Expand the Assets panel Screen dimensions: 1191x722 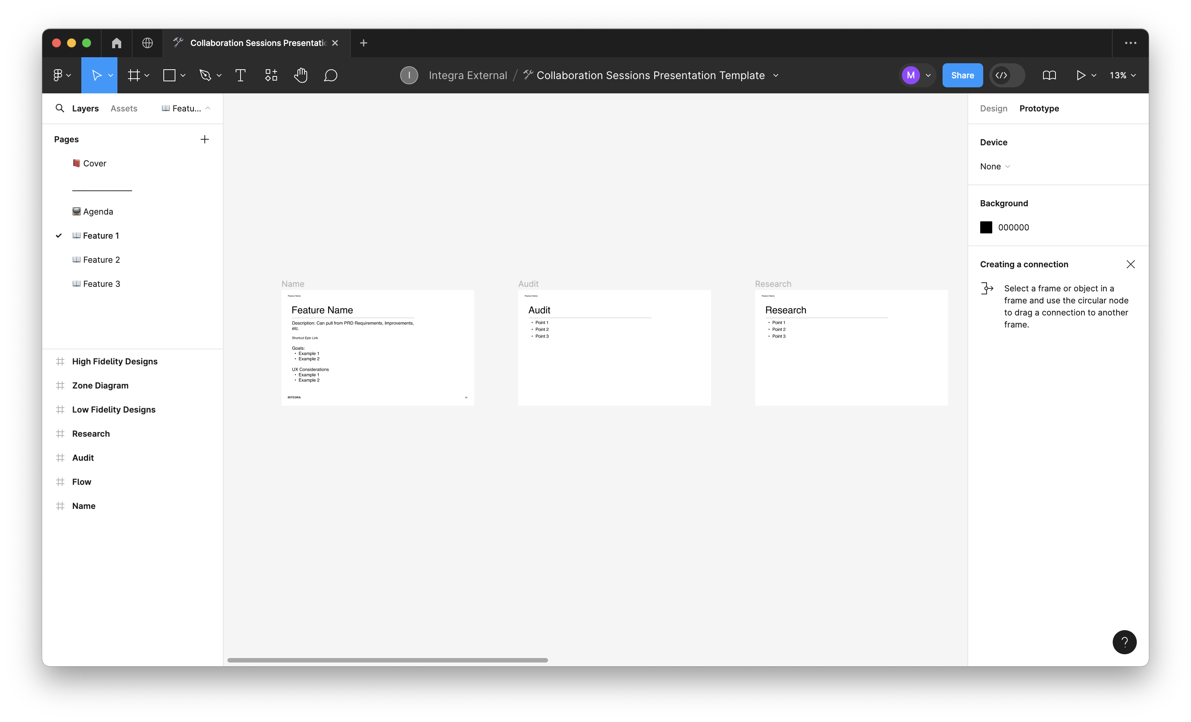(x=122, y=108)
